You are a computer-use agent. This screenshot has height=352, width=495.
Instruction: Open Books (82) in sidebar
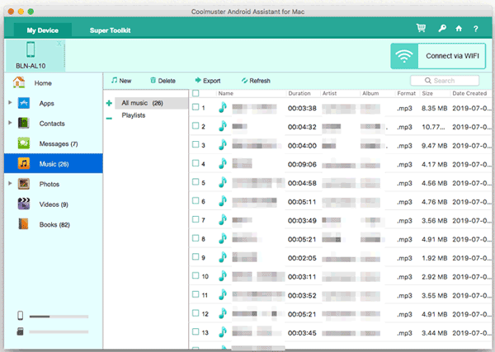[54, 224]
